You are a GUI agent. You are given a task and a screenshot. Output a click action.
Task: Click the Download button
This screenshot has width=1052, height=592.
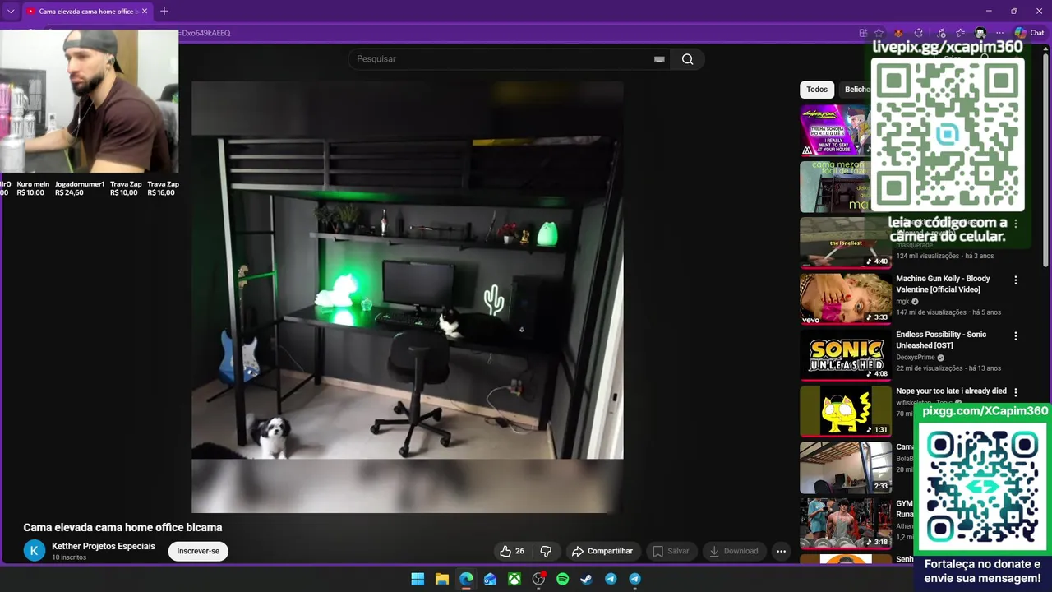click(733, 551)
